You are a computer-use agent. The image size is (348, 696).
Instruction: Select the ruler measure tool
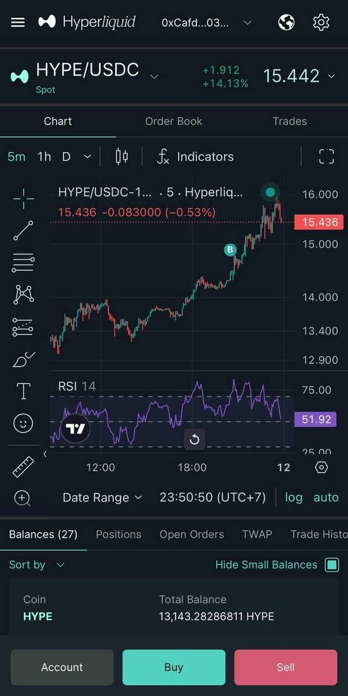click(x=23, y=466)
